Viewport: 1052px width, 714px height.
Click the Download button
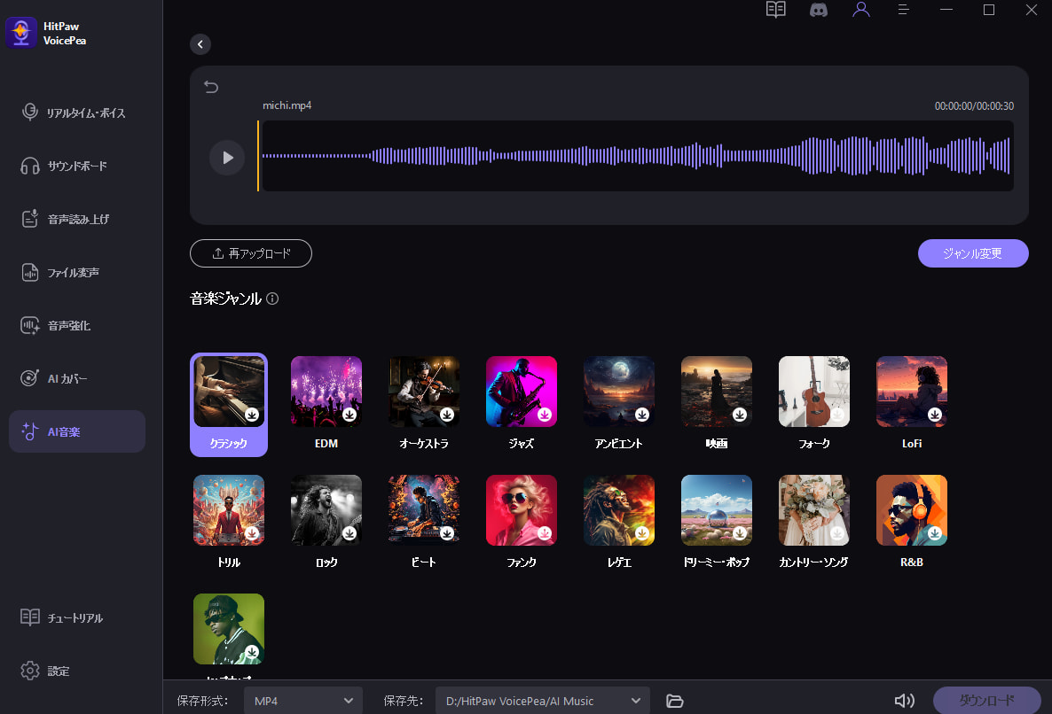(986, 700)
